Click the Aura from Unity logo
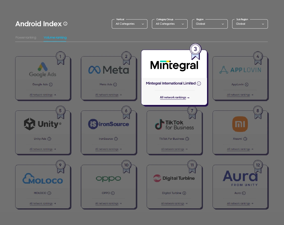Image resolution: width=284 pixels, height=225 pixels. [x=240, y=179]
